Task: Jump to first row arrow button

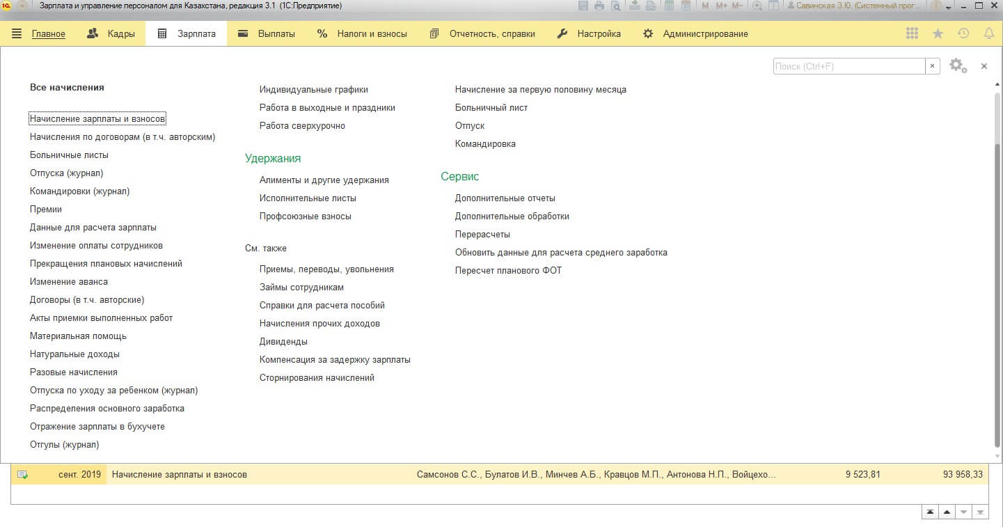Action: (x=929, y=512)
